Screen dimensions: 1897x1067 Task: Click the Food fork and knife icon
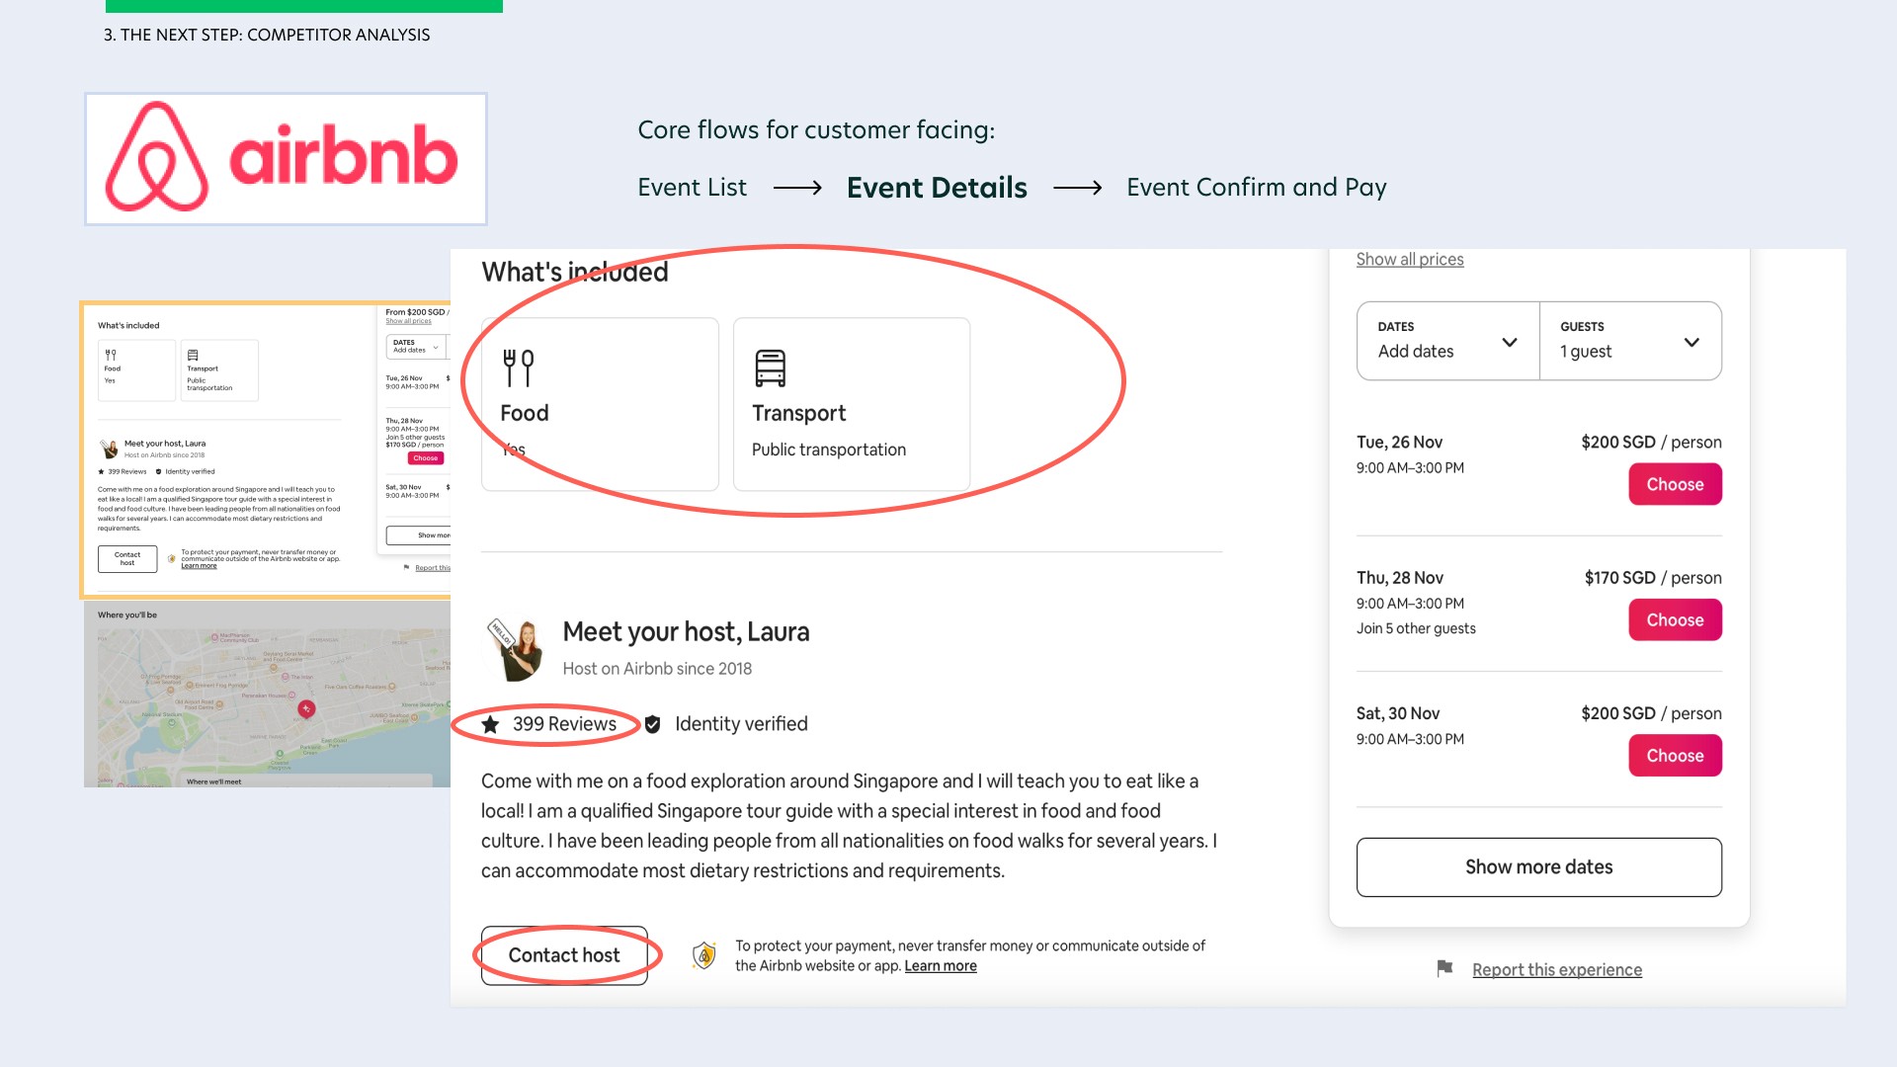coord(518,368)
